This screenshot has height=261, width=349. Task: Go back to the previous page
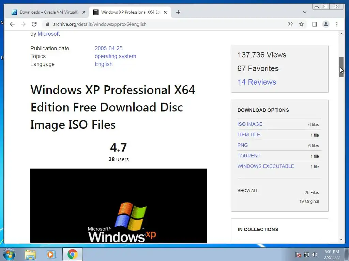(x=12, y=24)
